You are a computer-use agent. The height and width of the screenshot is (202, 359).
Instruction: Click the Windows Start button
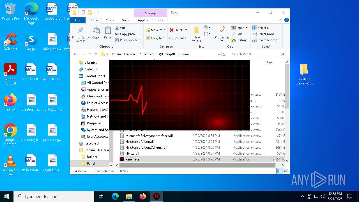pyautogui.click(x=7, y=196)
